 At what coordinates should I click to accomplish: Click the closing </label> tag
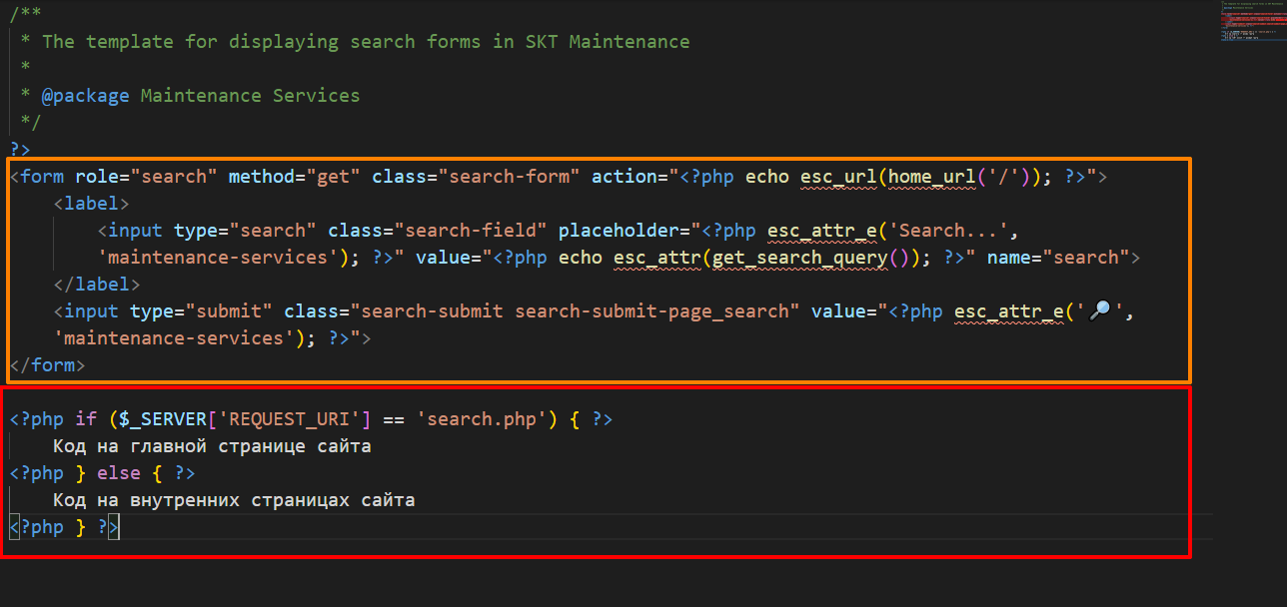(x=97, y=285)
